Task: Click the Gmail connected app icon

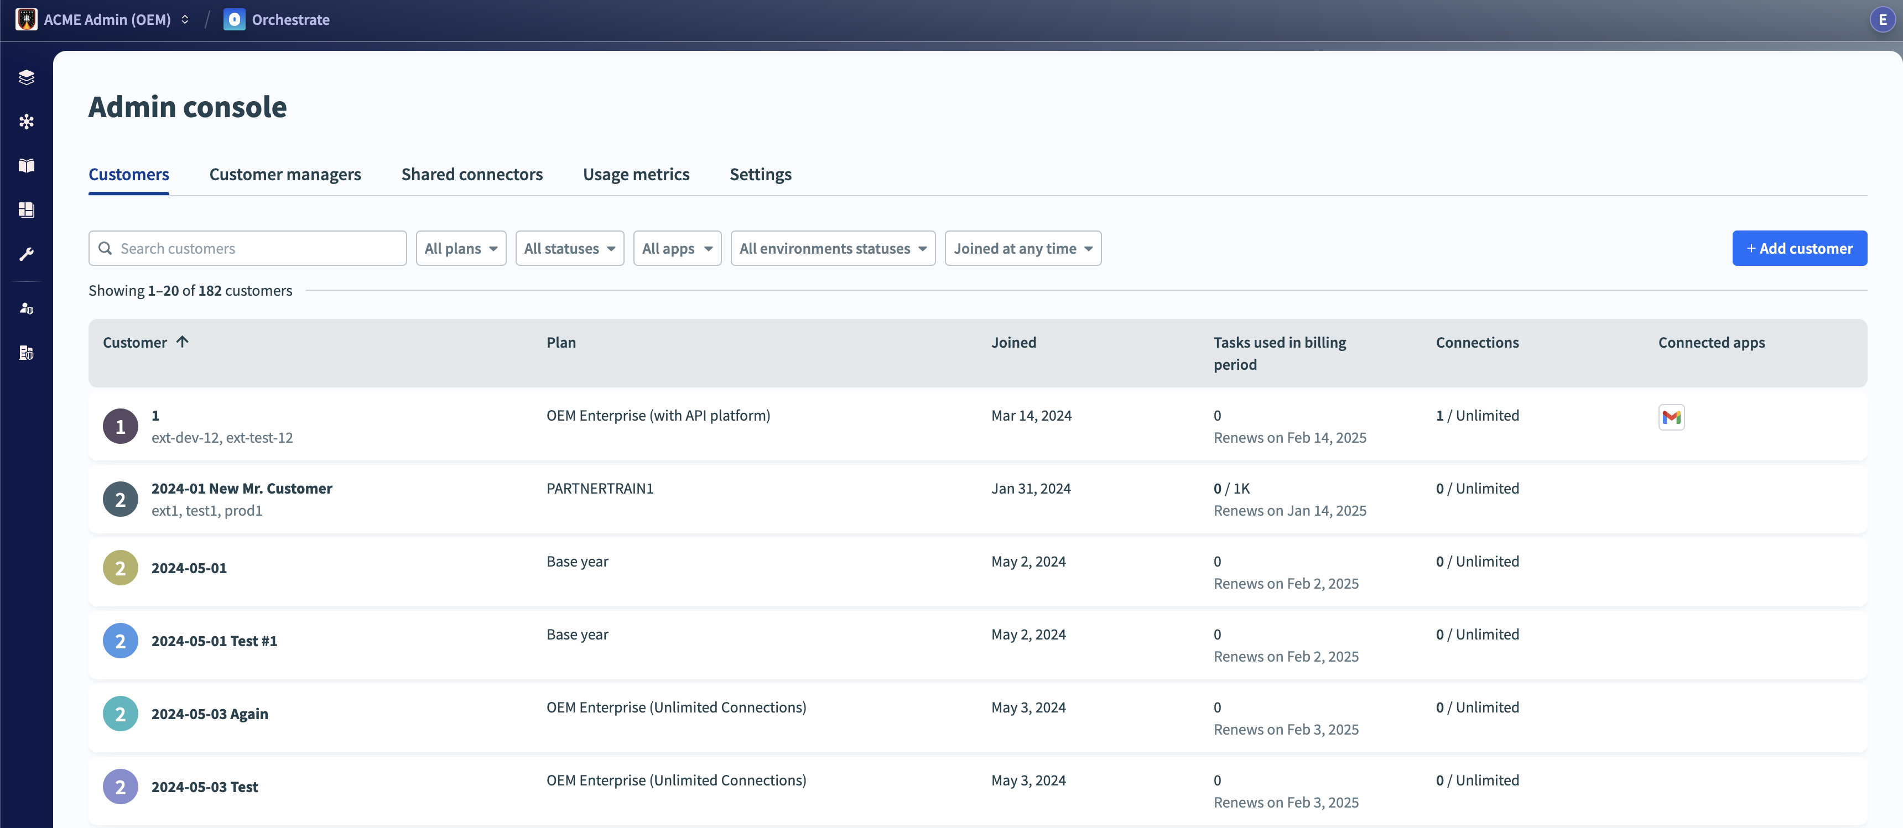Action: (1671, 417)
